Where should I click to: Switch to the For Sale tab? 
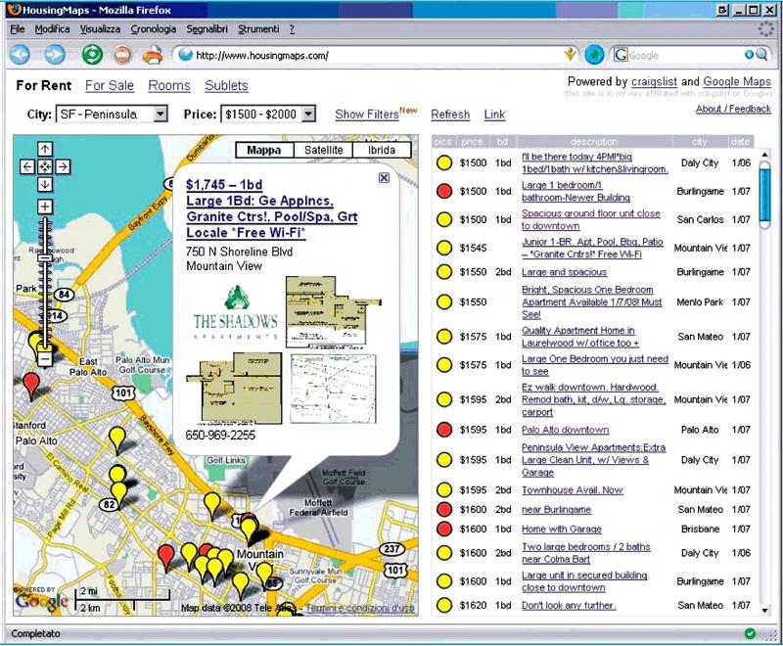point(110,86)
